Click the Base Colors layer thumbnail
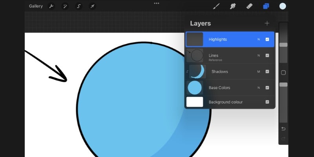The image size is (314, 157). coord(195,88)
